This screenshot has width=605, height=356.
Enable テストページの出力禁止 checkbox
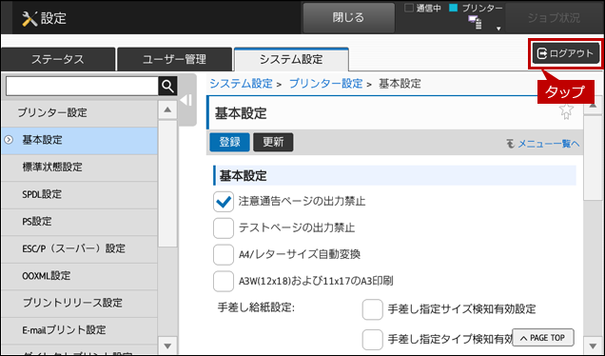(x=223, y=227)
